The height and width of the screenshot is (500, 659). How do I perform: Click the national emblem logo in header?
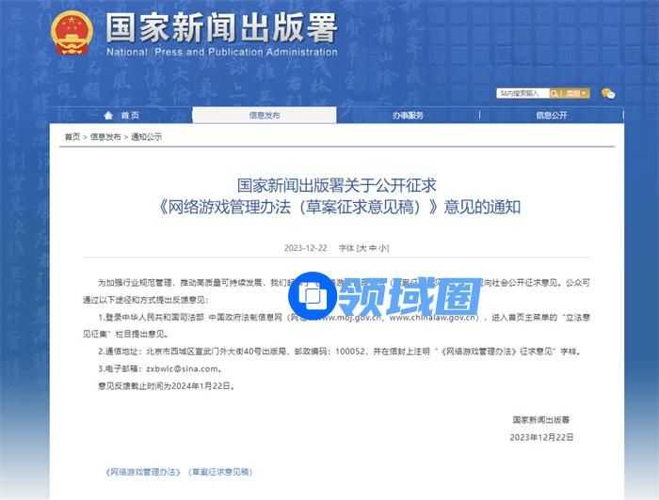click(73, 32)
